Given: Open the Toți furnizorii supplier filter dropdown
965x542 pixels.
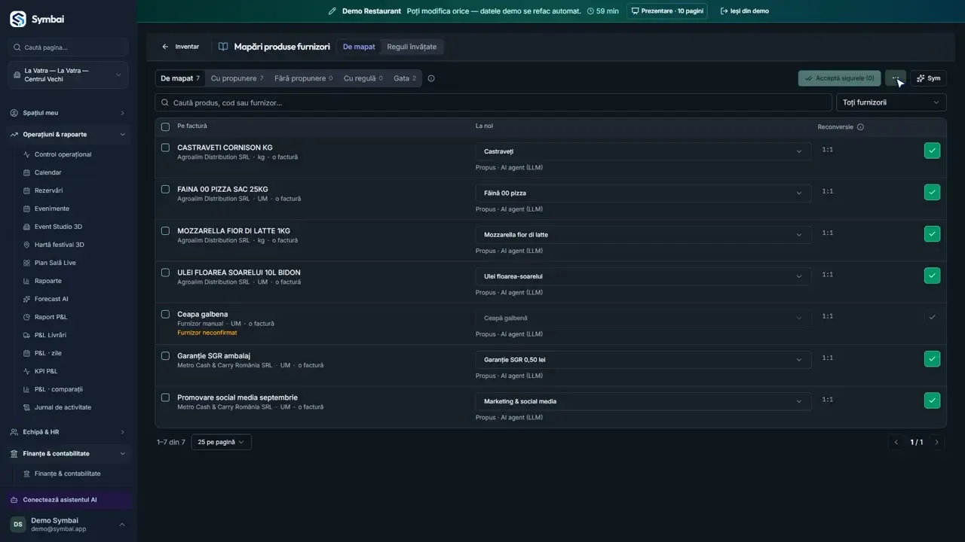Looking at the screenshot, I should (891, 102).
